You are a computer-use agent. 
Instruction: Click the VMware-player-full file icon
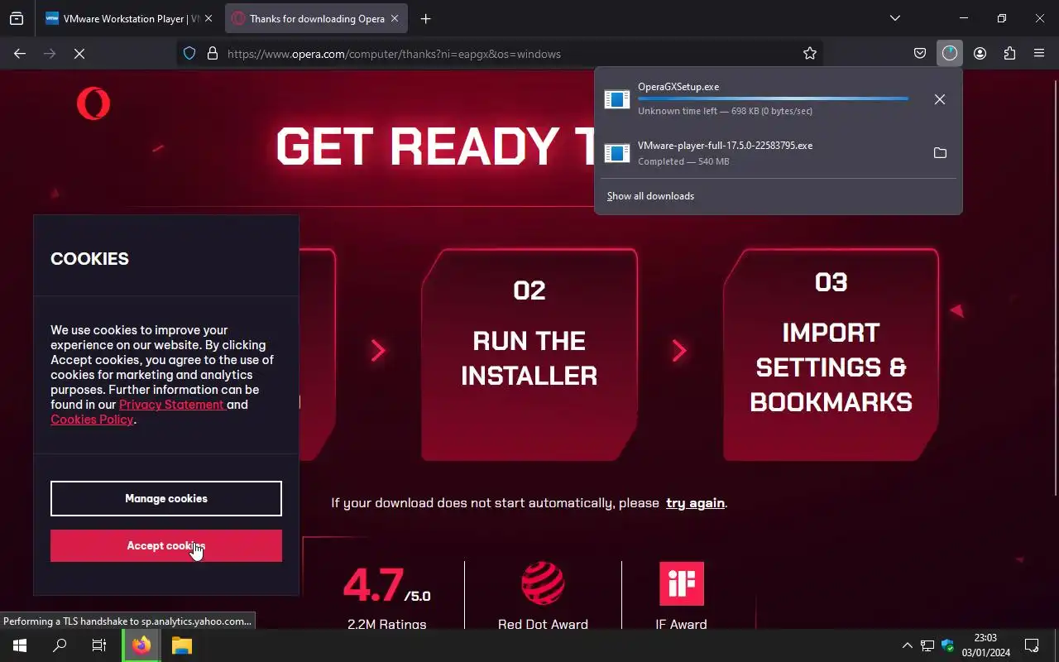pyautogui.click(x=617, y=153)
